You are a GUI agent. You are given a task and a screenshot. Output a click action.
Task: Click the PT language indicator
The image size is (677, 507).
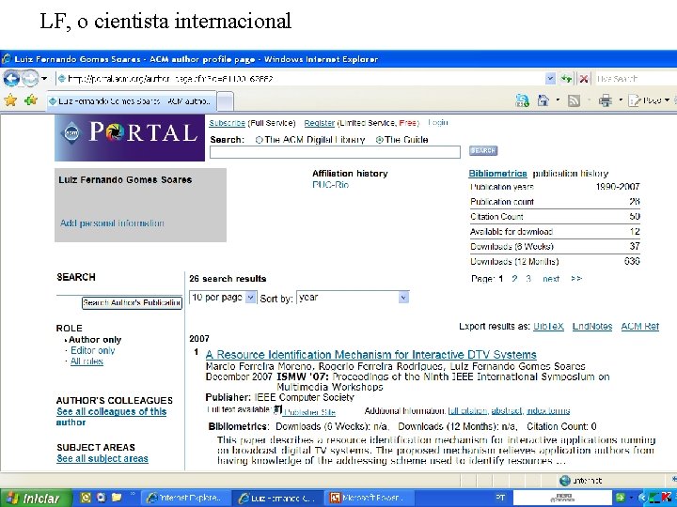pyautogui.click(x=500, y=498)
